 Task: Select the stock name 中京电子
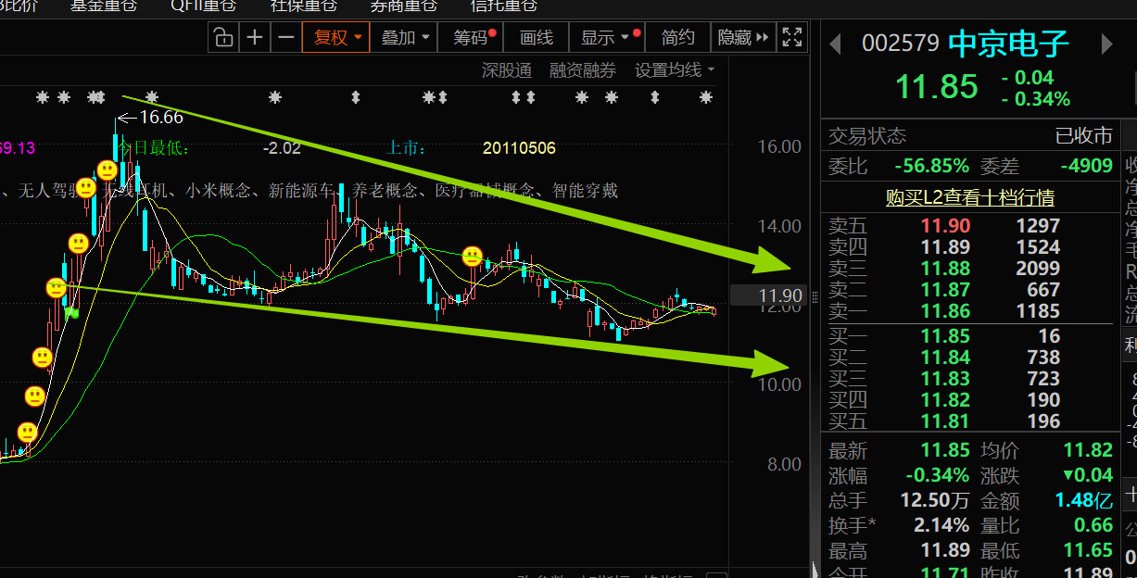[1009, 44]
